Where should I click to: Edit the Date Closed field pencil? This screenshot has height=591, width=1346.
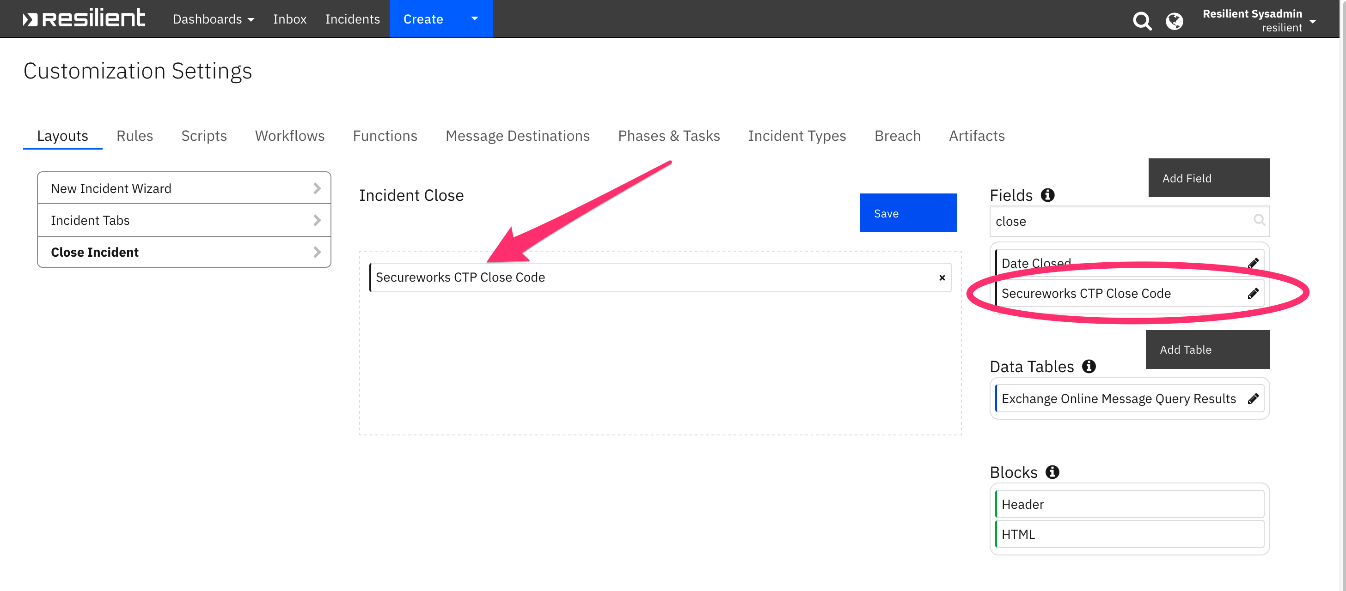1253,263
